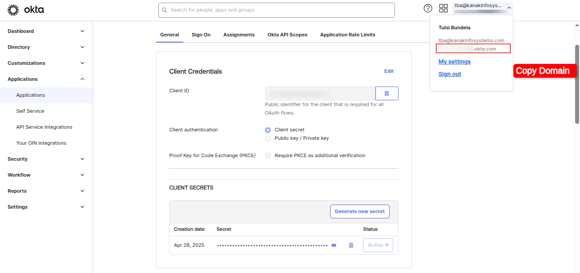
Task: Click the Client ID value field
Action: (x=320, y=93)
